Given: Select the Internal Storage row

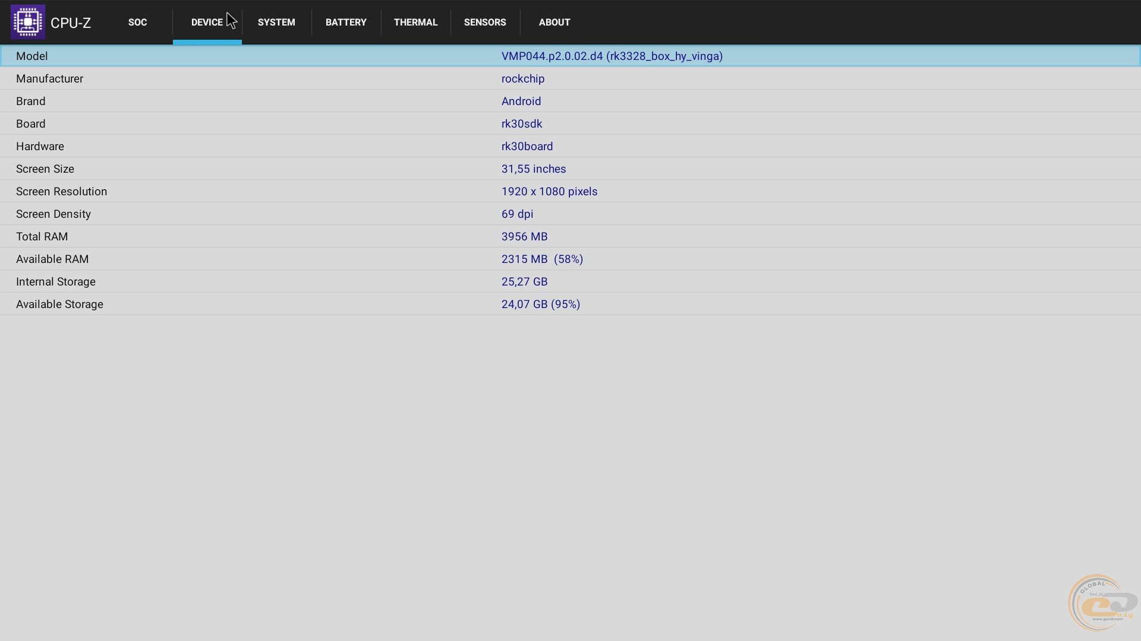Looking at the screenshot, I should pyautogui.click(x=570, y=281).
